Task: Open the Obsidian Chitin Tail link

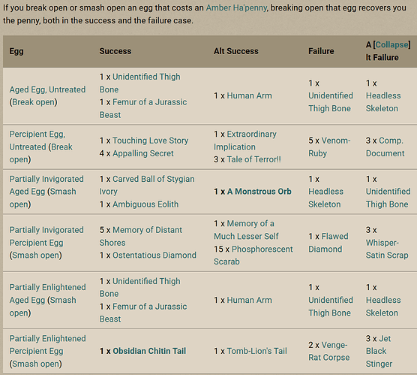Action: 149,351
